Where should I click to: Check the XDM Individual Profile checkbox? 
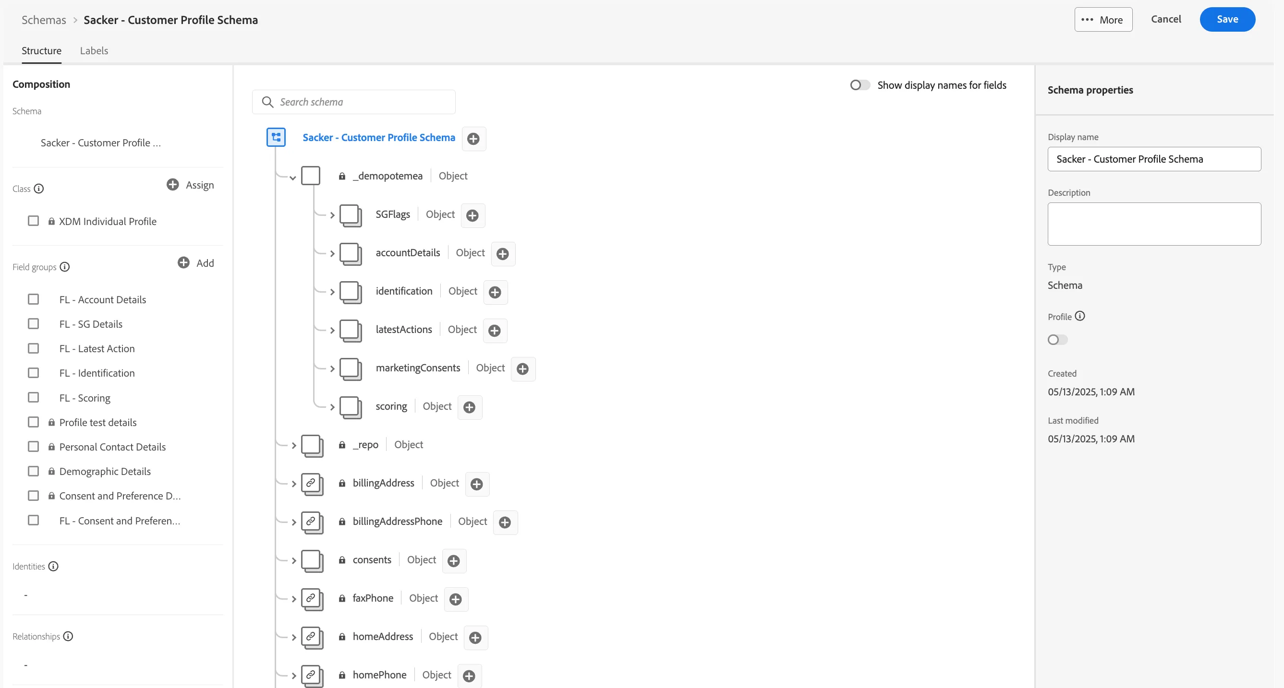34,221
